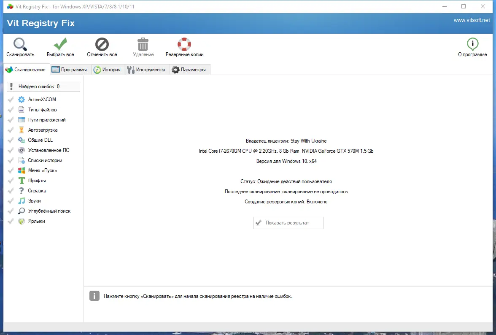Click the Шрифты fonts icon in sidebar

pos(21,180)
